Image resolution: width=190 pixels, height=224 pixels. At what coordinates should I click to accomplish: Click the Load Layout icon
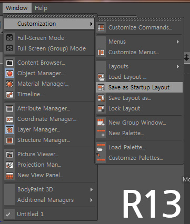pyautogui.click(x=101, y=77)
